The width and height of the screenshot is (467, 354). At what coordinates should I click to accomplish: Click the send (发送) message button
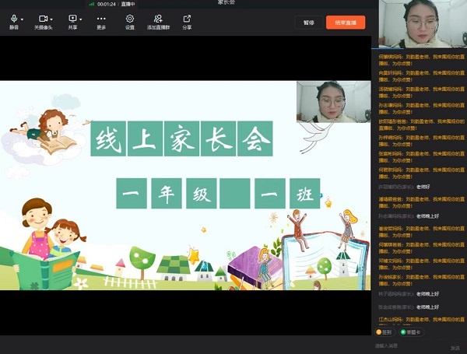coord(455,347)
